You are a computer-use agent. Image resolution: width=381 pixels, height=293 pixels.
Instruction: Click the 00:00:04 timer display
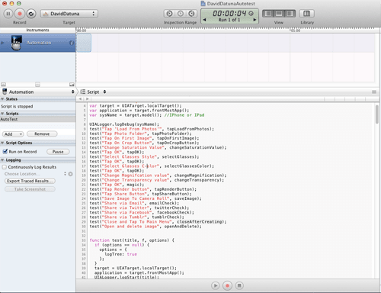pos(229,13)
